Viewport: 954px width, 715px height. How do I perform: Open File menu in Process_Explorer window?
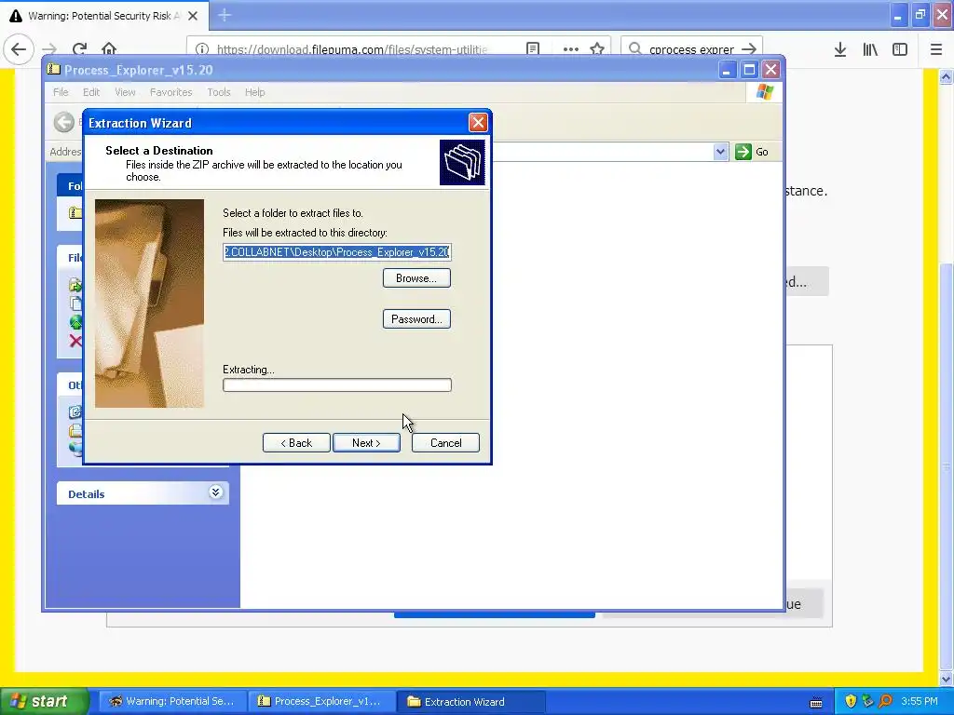coord(61,92)
